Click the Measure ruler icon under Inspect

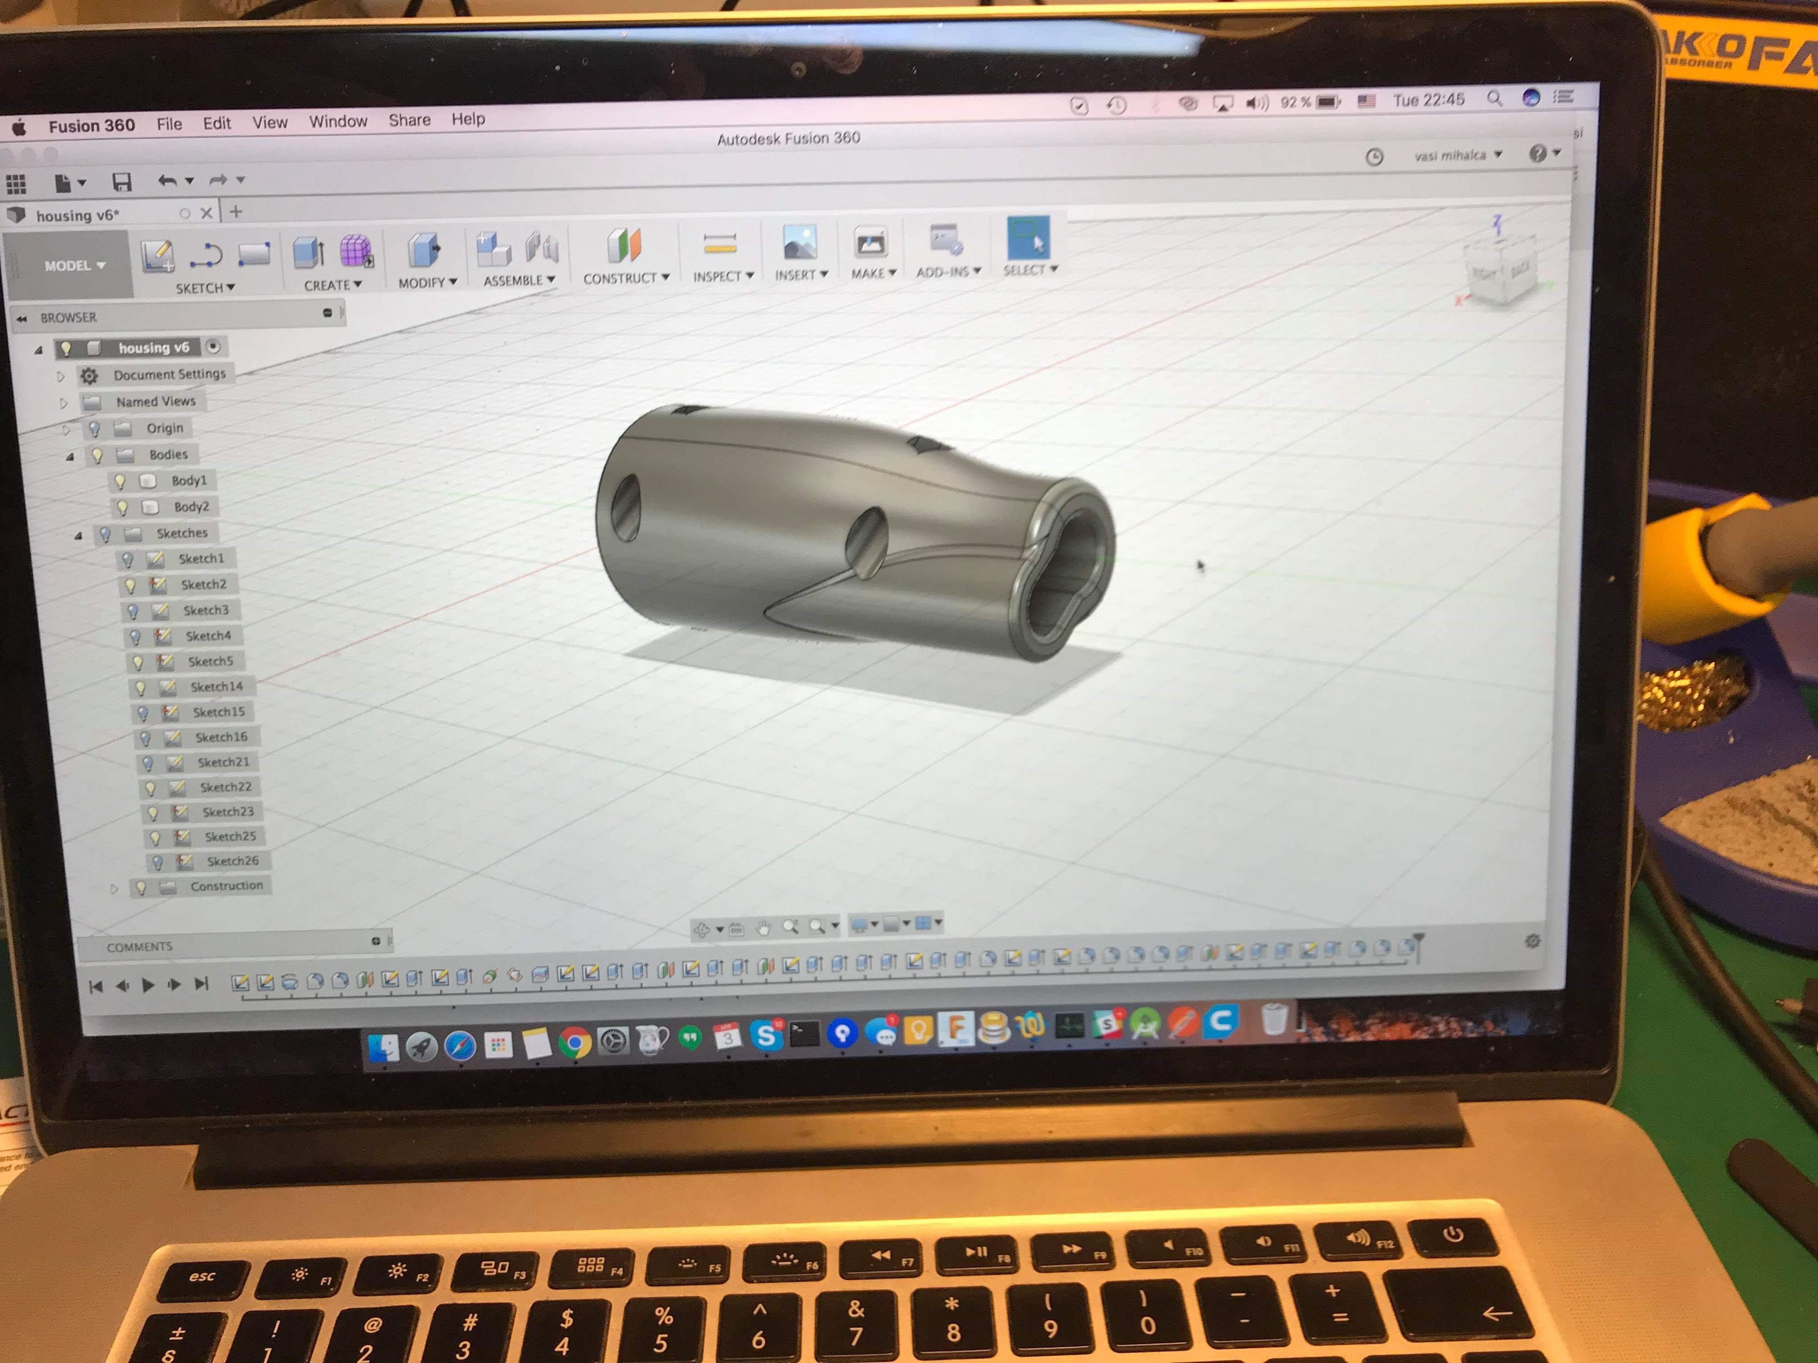[x=719, y=244]
